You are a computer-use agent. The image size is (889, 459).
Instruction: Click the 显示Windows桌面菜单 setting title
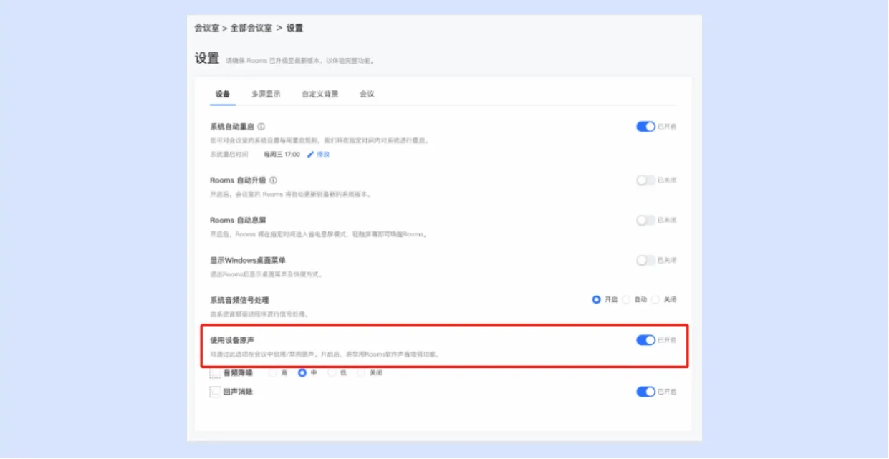tap(248, 261)
